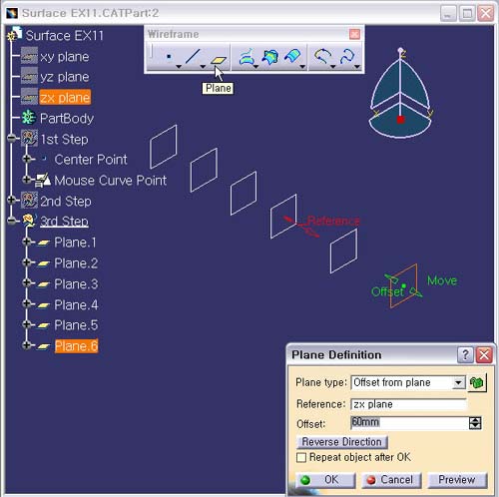The height and width of the screenshot is (497, 499).
Task: Select xy plane in the tree
Action: pos(65,57)
